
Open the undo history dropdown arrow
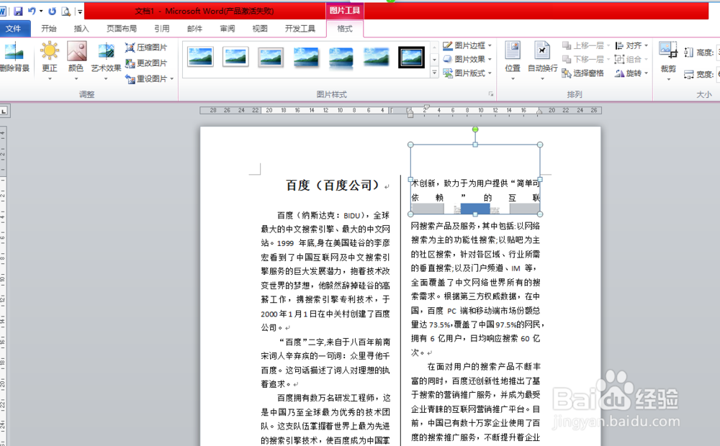click(x=41, y=11)
